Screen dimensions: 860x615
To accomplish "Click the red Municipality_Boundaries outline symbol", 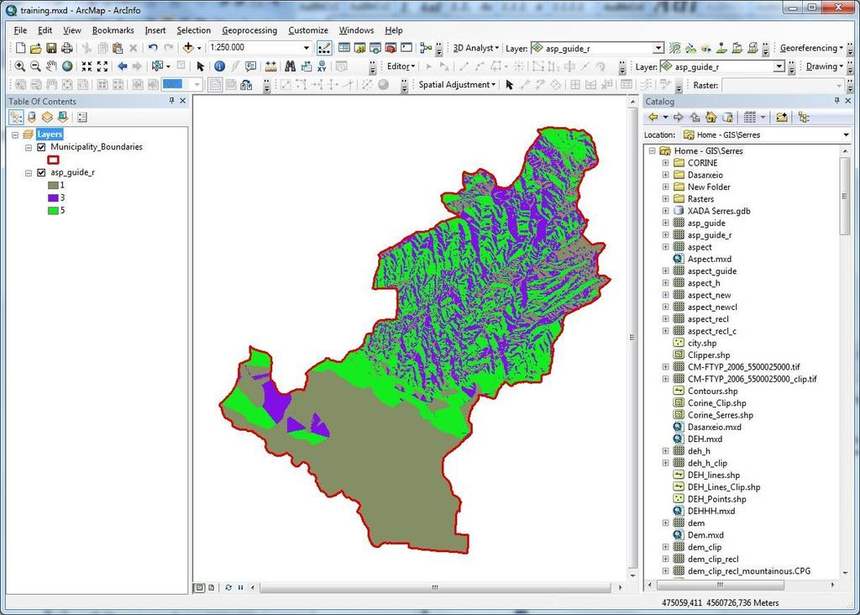I will (53, 160).
